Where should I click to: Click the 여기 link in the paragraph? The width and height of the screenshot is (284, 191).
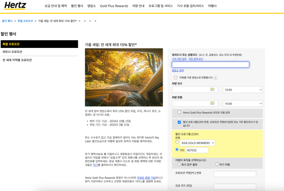[x=95, y=165]
